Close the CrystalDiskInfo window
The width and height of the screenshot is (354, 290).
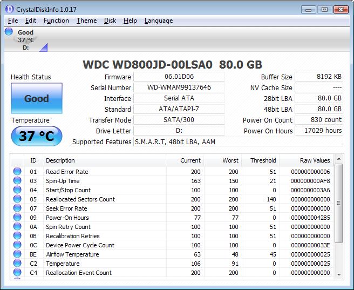click(x=341, y=10)
